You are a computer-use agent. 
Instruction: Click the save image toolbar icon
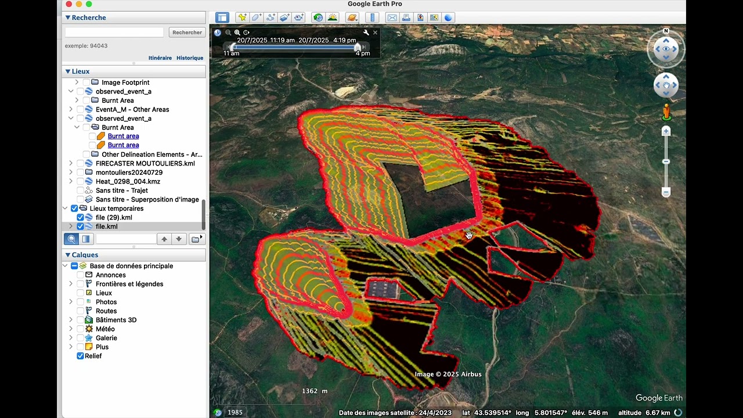pyautogui.click(x=420, y=17)
